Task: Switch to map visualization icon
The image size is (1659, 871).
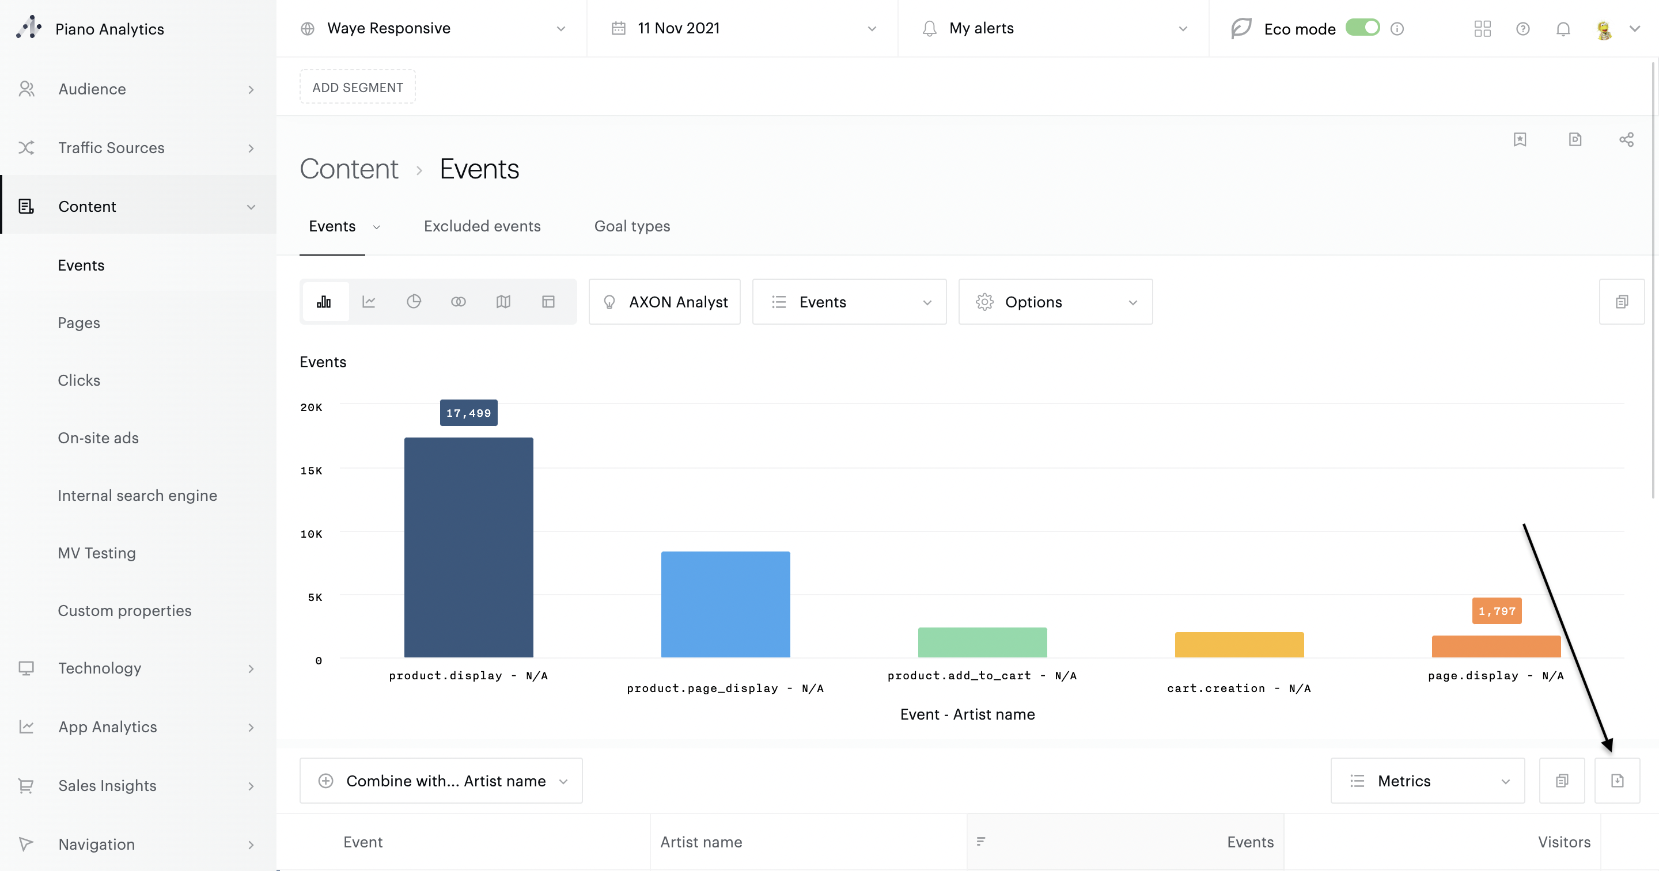Action: point(503,301)
